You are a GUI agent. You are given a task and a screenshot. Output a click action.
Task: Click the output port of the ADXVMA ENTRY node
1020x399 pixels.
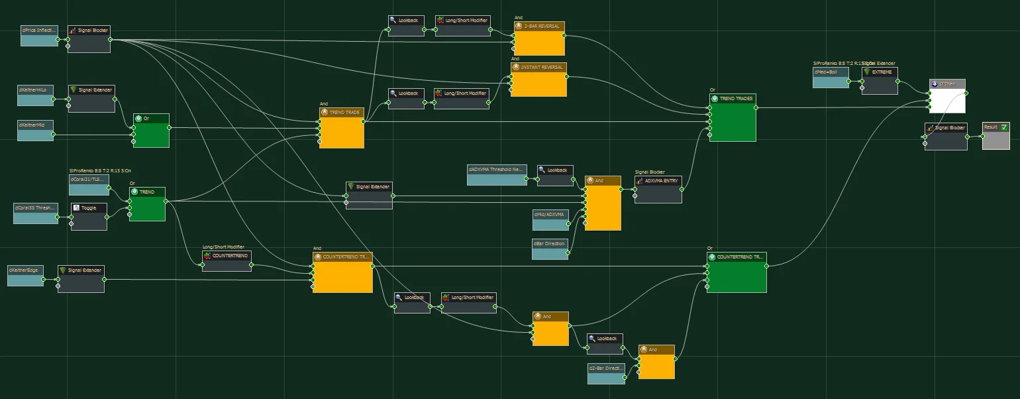click(682, 190)
